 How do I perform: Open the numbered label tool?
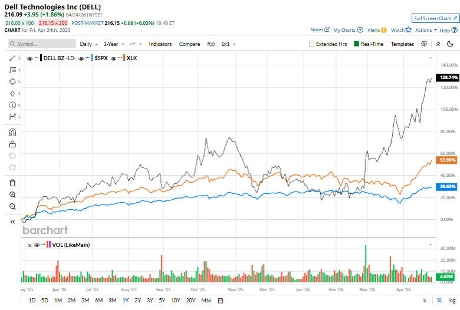[x=12, y=105]
